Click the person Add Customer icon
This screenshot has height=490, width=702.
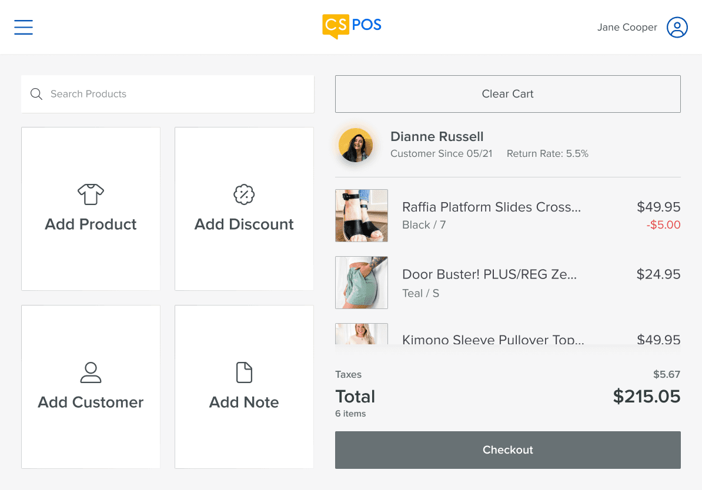[x=91, y=372]
